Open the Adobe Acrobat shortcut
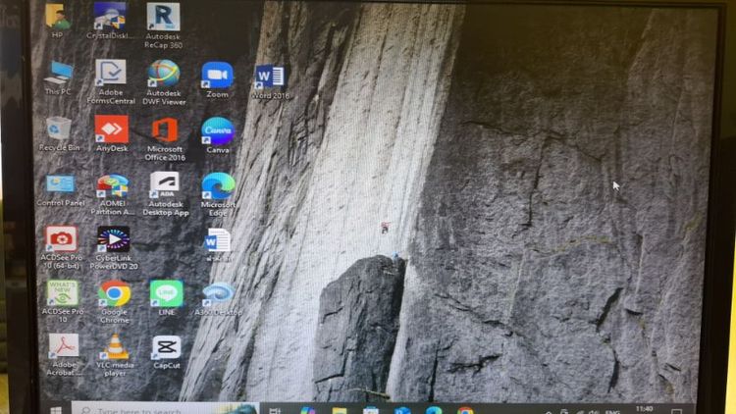Screen dimensions: 736x414 [64, 354]
